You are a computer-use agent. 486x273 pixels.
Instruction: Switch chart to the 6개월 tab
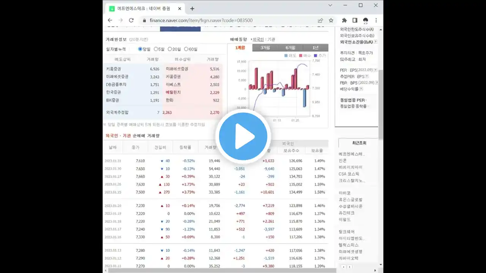click(290, 48)
